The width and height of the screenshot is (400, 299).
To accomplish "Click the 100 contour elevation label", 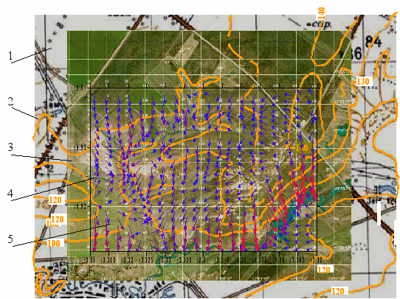I will pos(54,243).
